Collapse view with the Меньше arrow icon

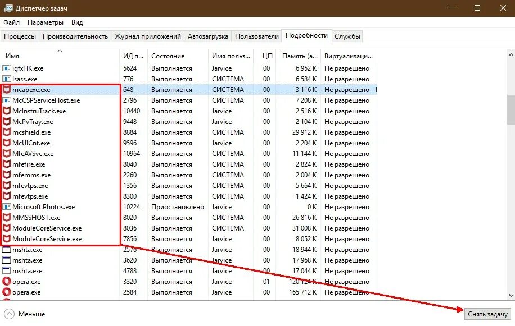[x=10, y=314]
